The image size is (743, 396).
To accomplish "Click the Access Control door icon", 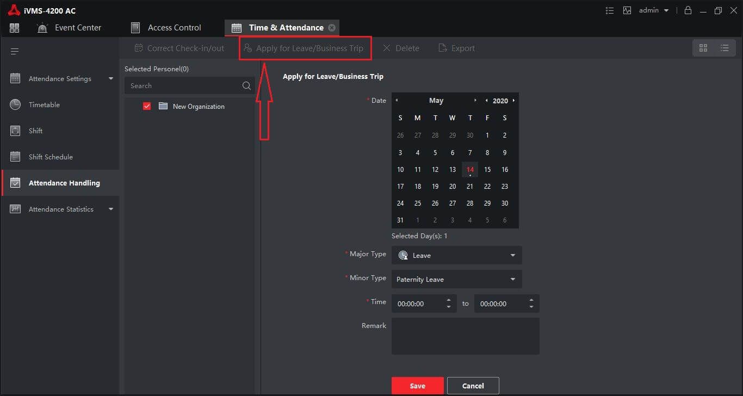I will (135, 28).
